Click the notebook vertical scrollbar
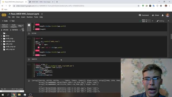172x97 pixels. click(171, 37)
